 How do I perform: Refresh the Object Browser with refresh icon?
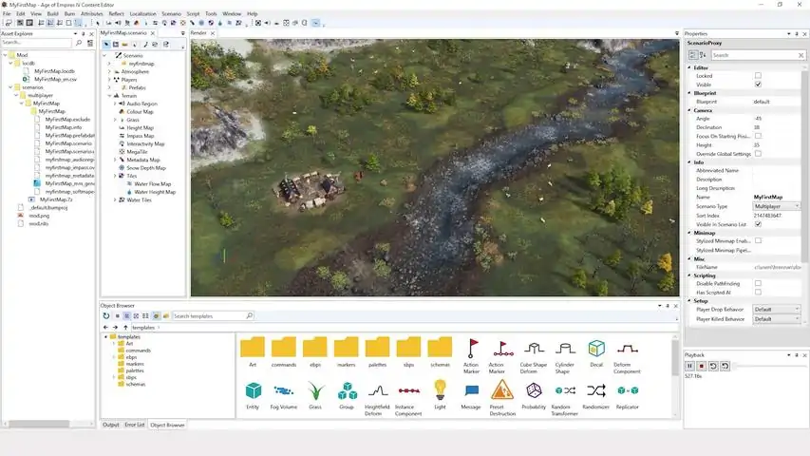pyautogui.click(x=105, y=316)
